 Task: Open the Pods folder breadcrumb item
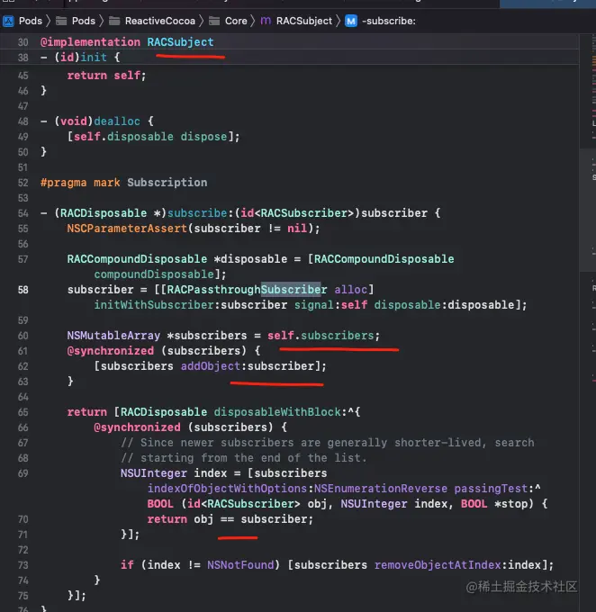coord(84,21)
